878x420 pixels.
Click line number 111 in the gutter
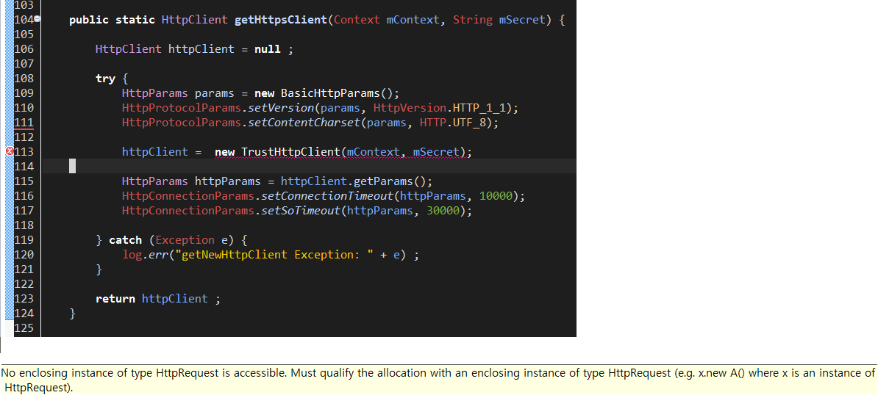[x=24, y=123]
